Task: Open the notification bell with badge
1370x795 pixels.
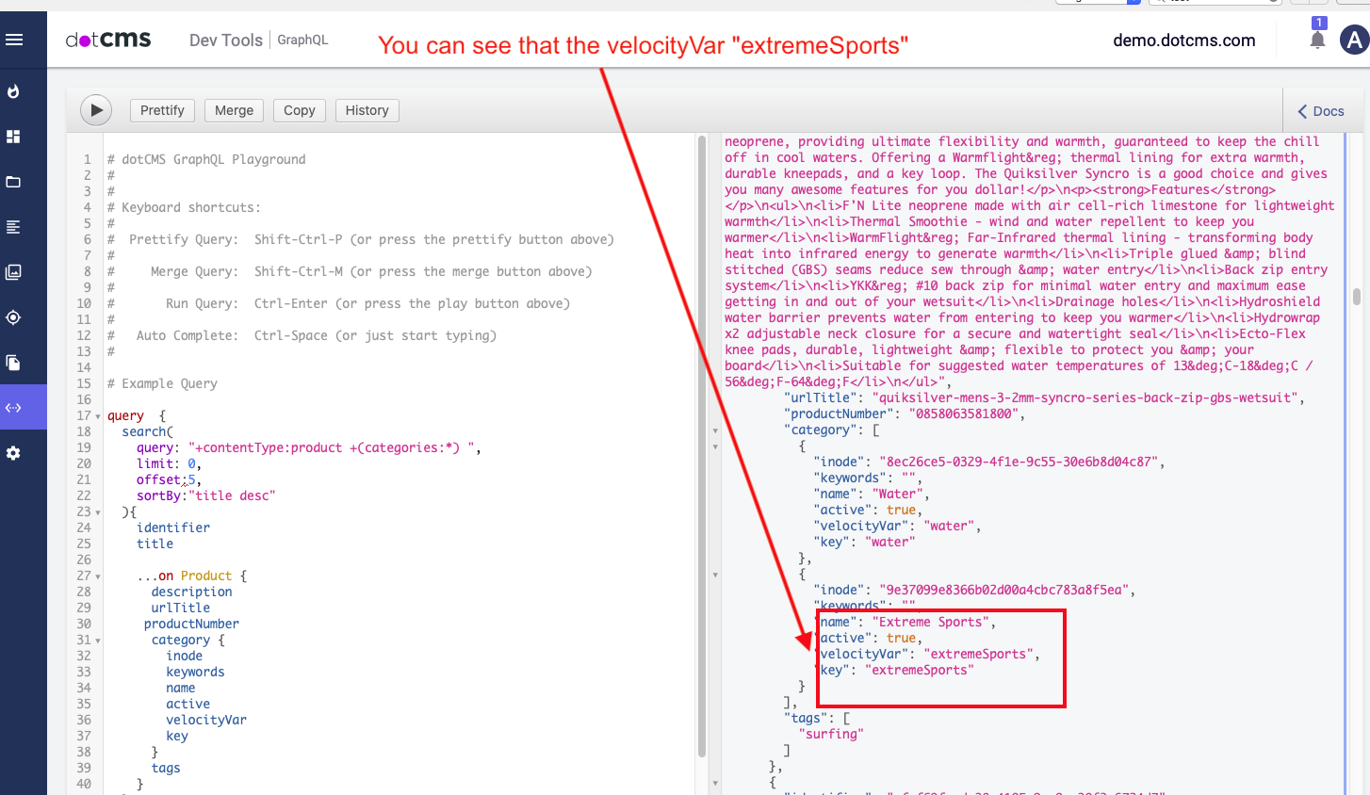Action: tap(1316, 40)
